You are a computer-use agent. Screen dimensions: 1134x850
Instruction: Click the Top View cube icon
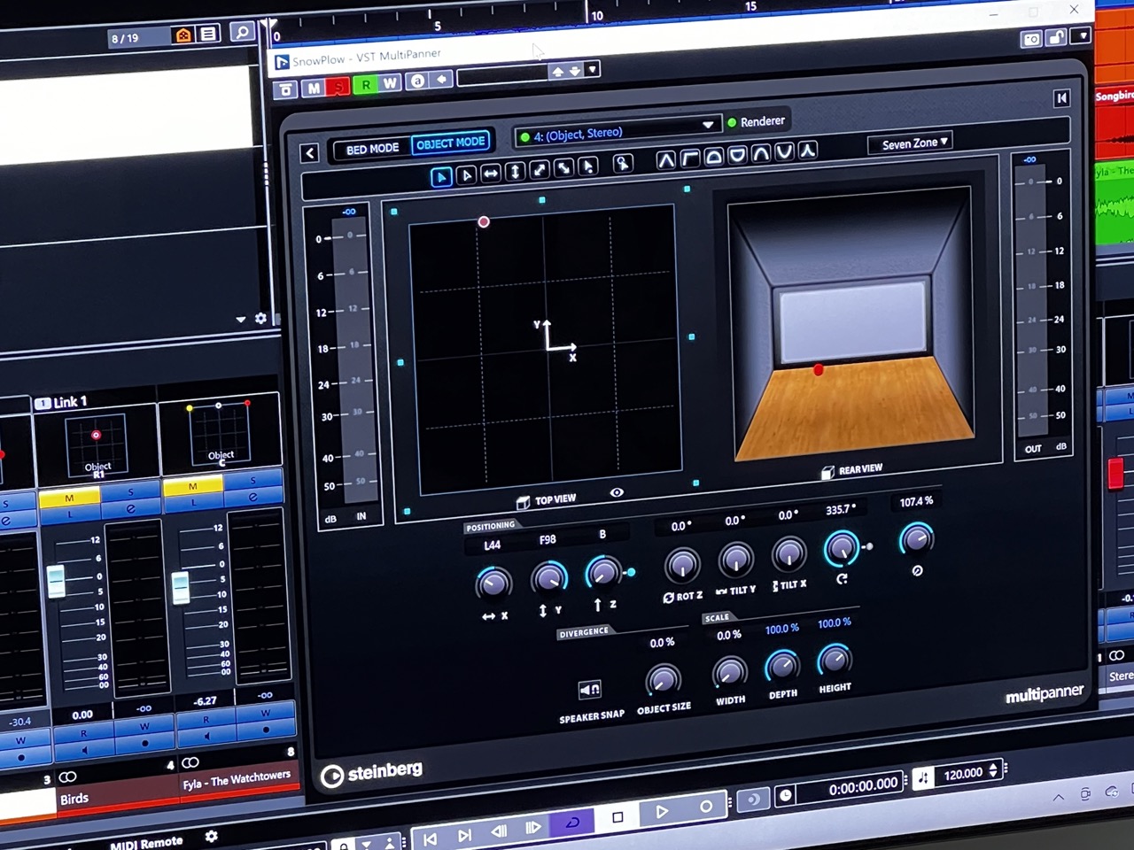point(523,503)
